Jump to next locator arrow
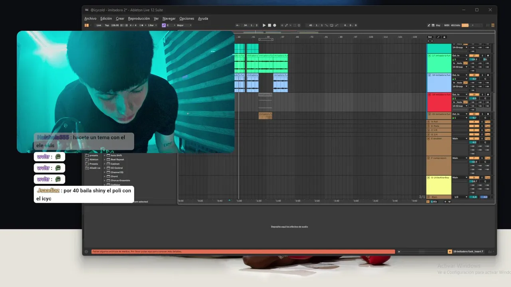The height and width of the screenshot is (287, 511). coord(432,41)
